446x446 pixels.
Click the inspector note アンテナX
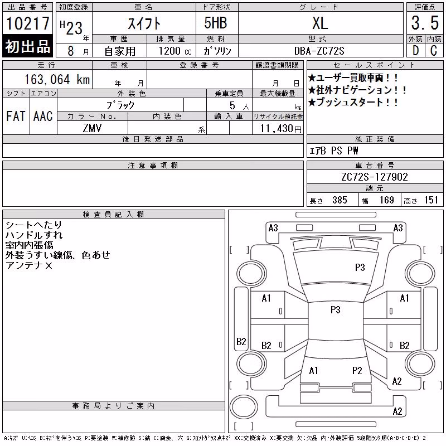tap(29, 266)
